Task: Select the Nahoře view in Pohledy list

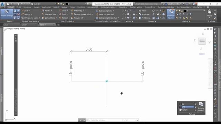Action: tap(187, 110)
